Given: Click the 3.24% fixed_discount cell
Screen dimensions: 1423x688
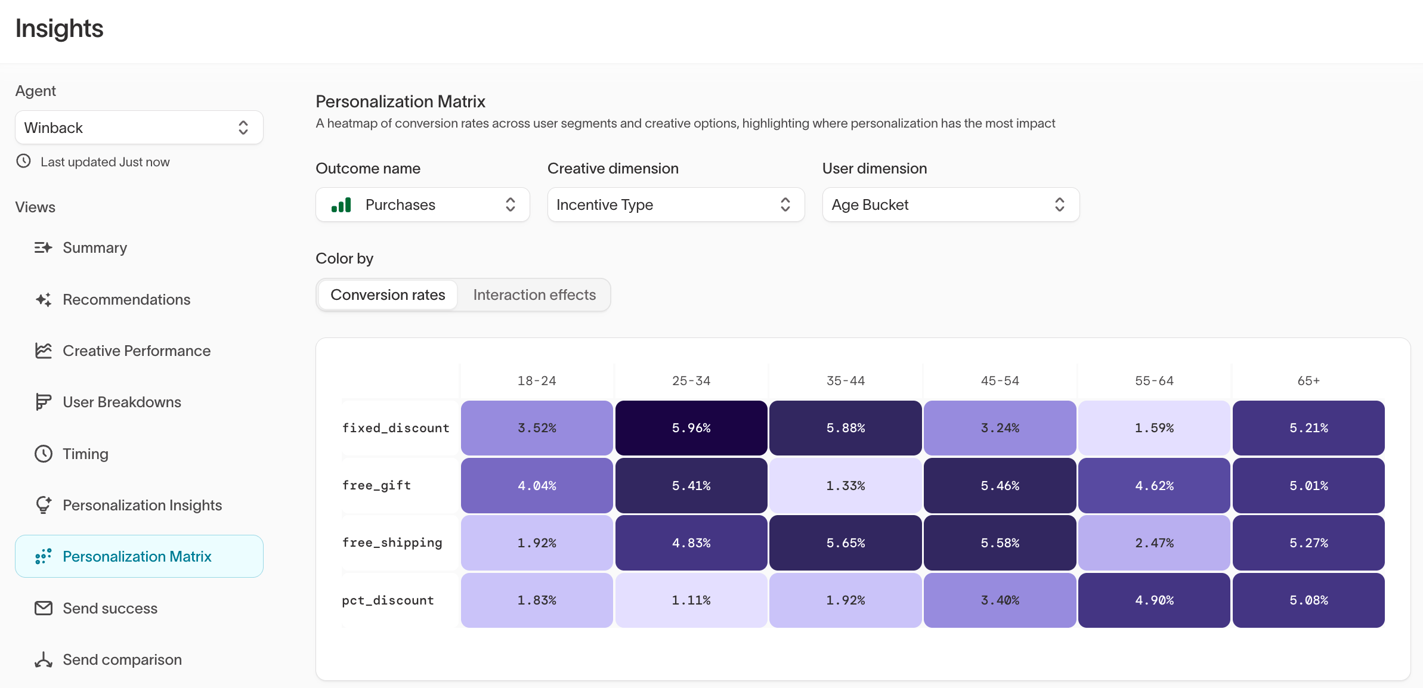Looking at the screenshot, I should 1000,428.
